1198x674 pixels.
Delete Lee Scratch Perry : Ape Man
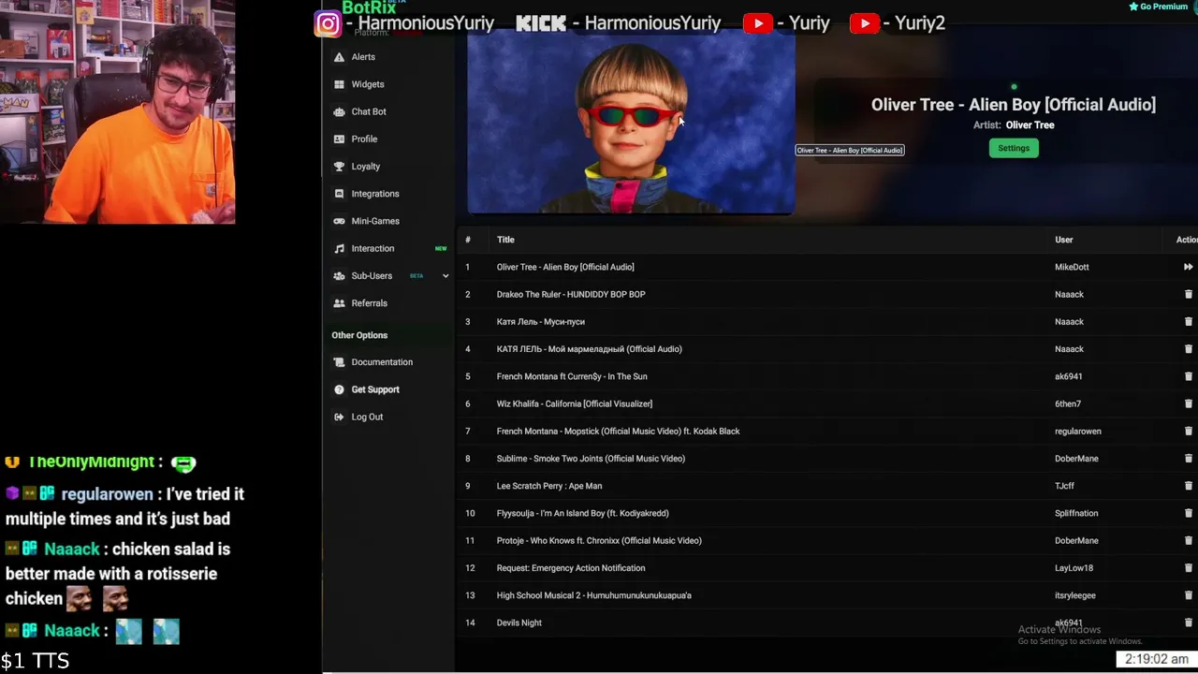(x=1189, y=486)
